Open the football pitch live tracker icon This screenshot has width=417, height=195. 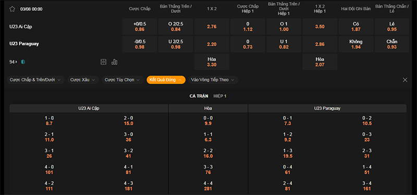pos(103,62)
